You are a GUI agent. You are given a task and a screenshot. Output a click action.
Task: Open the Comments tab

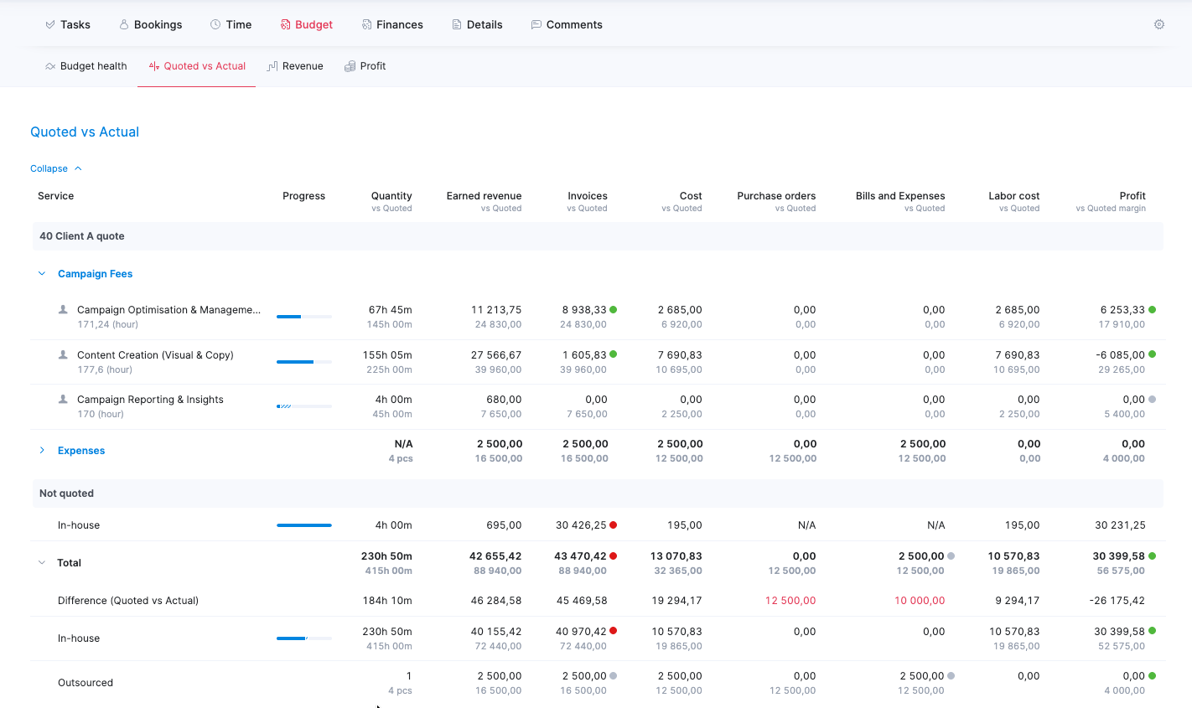(x=567, y=24)
